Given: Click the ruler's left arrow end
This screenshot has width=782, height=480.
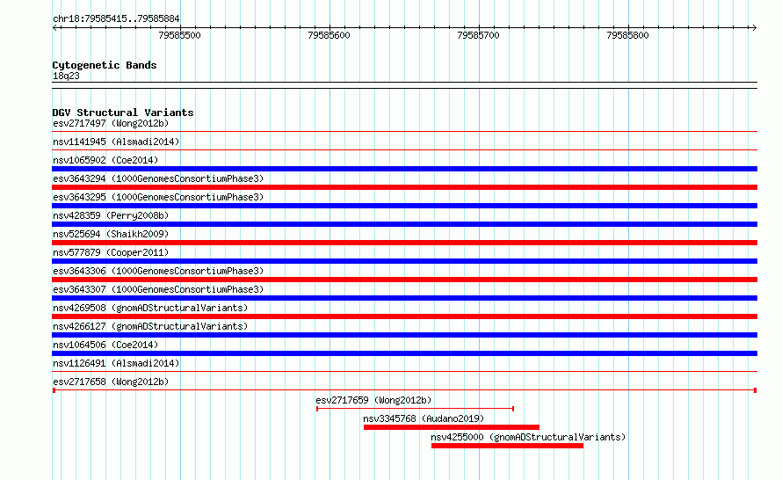Looking at the screenshot, I should point(55,28).
